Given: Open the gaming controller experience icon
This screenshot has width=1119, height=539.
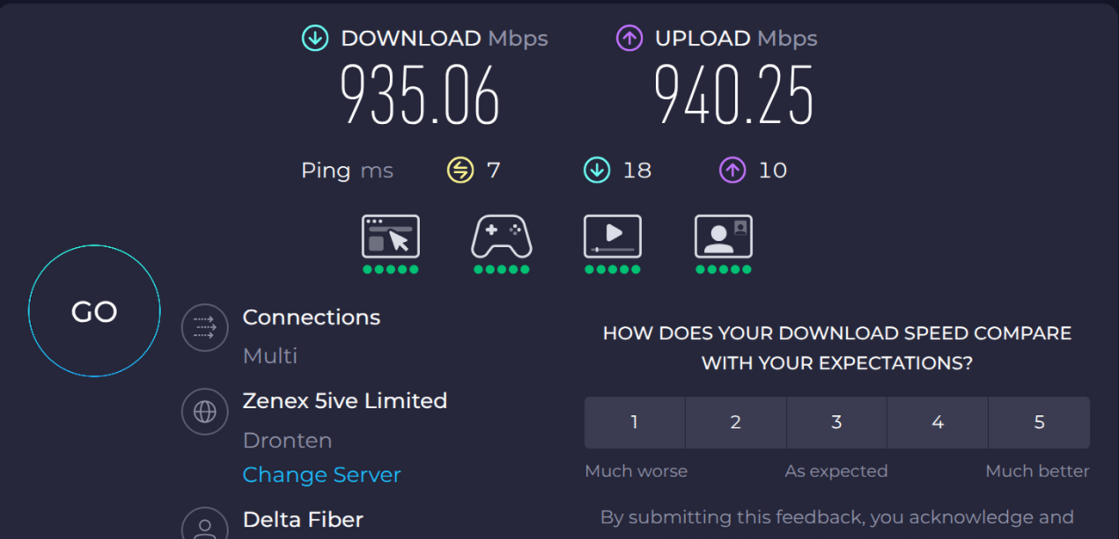Looking at the screenshot, I should tap(501, 237).
